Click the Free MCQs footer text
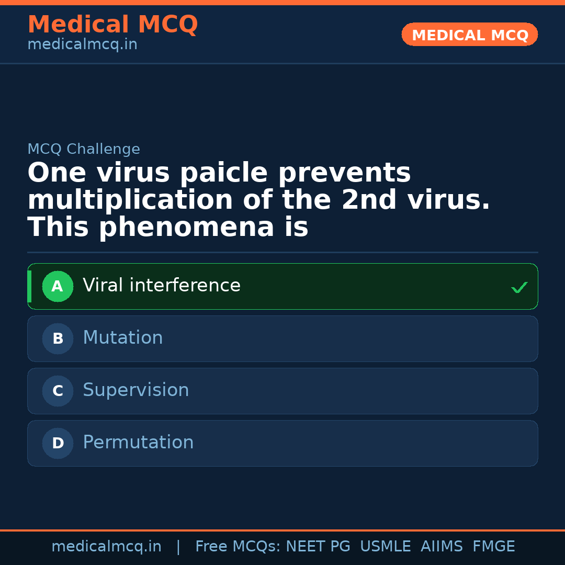The height and width of the screenshot is (565, 565). click(x=238, y=547)
